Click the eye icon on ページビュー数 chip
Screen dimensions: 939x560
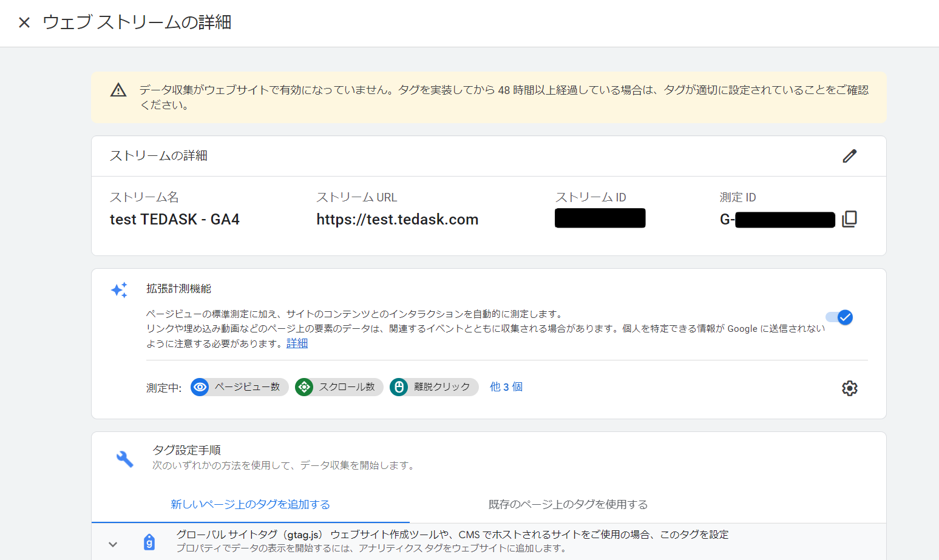[x=200, y=387]
